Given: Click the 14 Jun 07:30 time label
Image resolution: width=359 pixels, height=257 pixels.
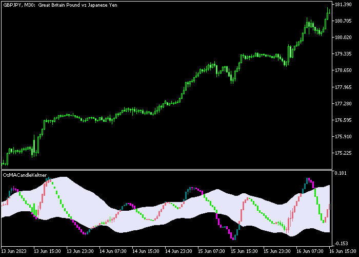Looking at the screenshot, I should click(113, 251).
